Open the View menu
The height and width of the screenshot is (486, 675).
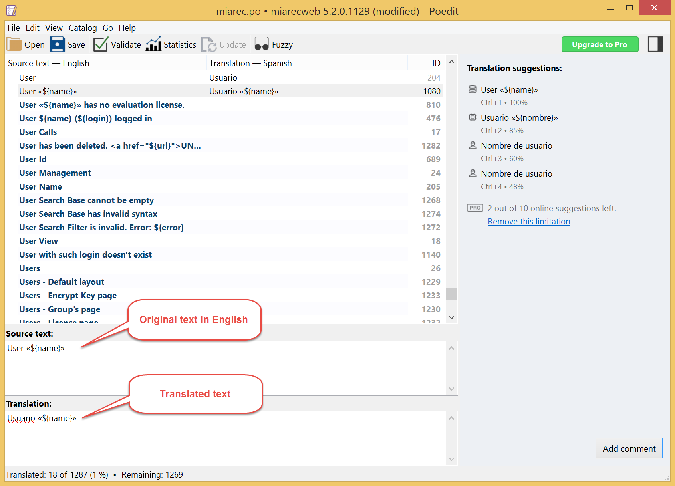54,28
